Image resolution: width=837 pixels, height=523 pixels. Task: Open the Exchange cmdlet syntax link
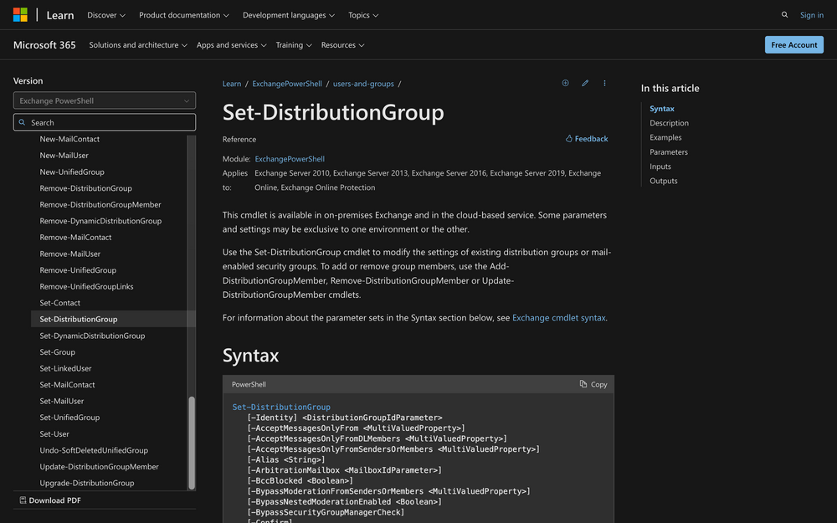558,318
